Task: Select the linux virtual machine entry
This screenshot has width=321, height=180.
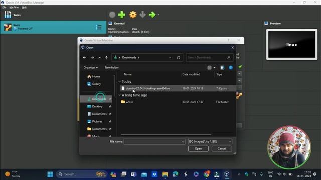Action: [53, 27]
